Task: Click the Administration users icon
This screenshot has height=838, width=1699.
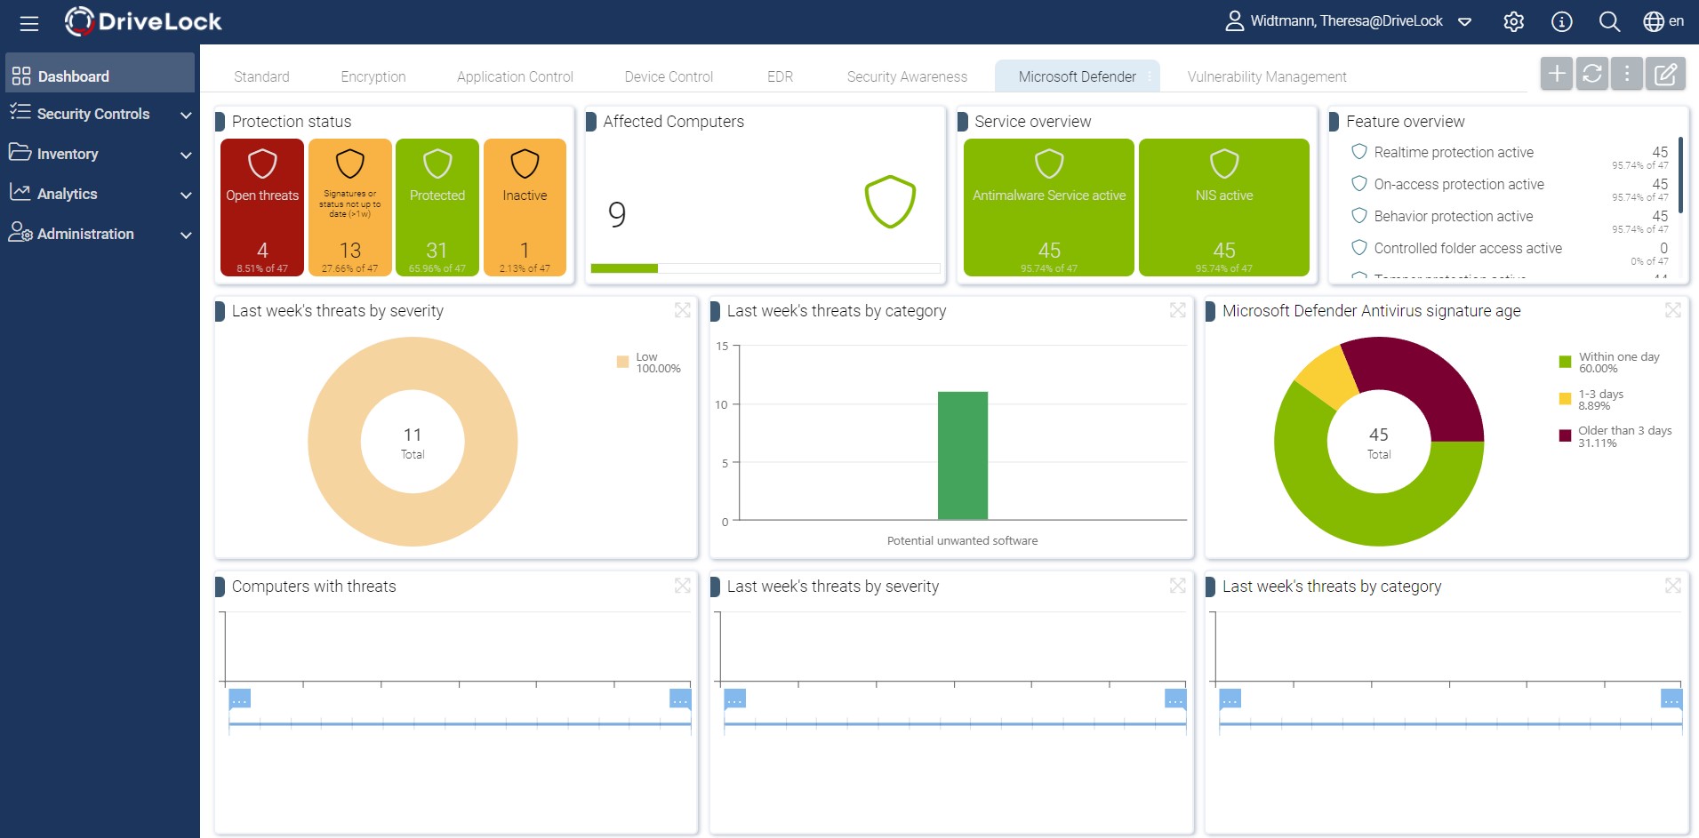Action: click(20, 232)
